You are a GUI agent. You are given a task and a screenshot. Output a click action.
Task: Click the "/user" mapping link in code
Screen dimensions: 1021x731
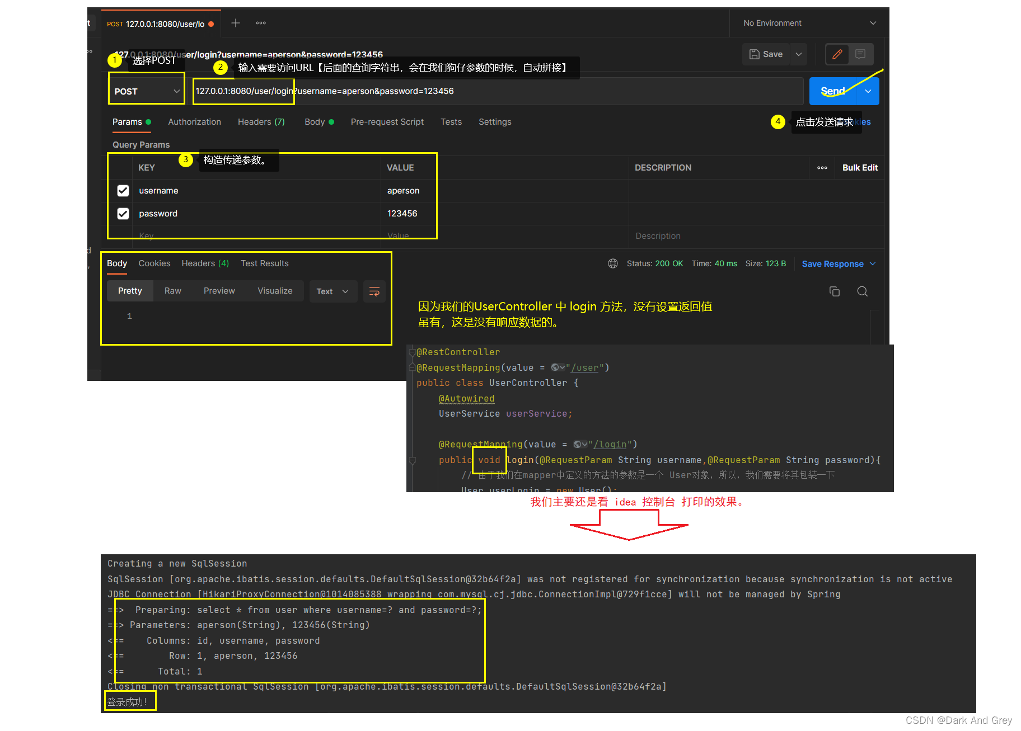(x=585, y=368)
